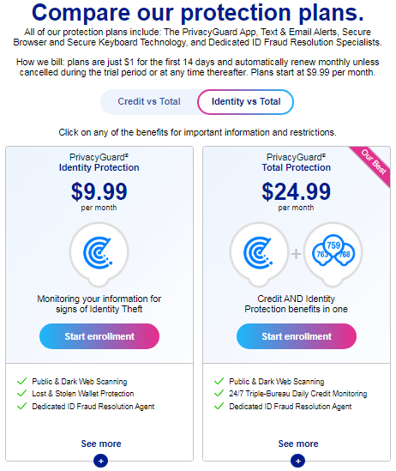Expand See more in Identity Protection card
Viewport: 396px width, 471px height.
pos(101,444)
